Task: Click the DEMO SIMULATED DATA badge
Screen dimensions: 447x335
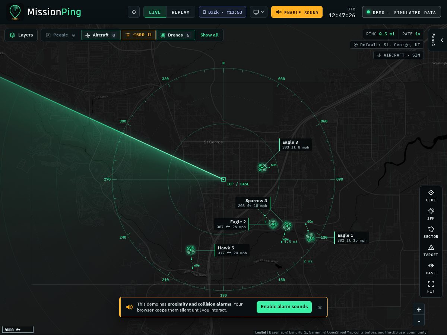Action: pyautogui.click(x=401, y=12)
